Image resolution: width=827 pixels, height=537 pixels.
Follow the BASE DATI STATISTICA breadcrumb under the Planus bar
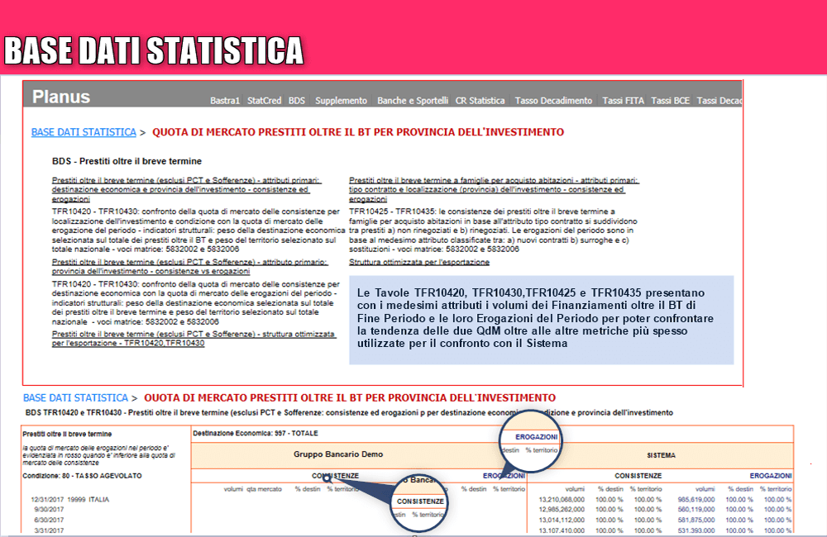pos(84,132)
